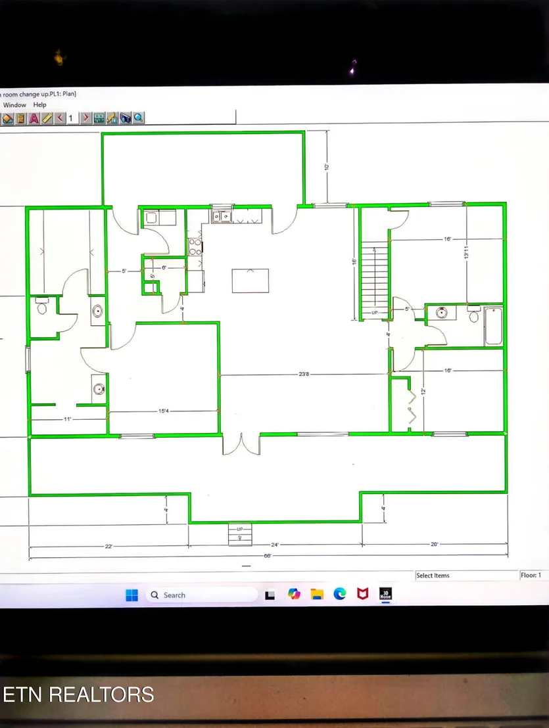Open the floor plan view icon

(99, 118)
